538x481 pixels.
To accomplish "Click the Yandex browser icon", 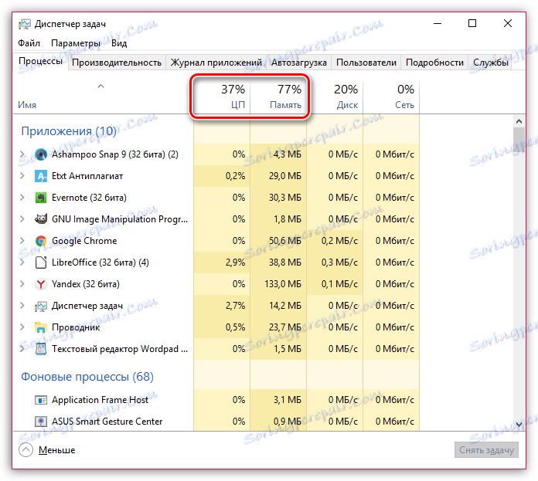I will tap(41, 284).
